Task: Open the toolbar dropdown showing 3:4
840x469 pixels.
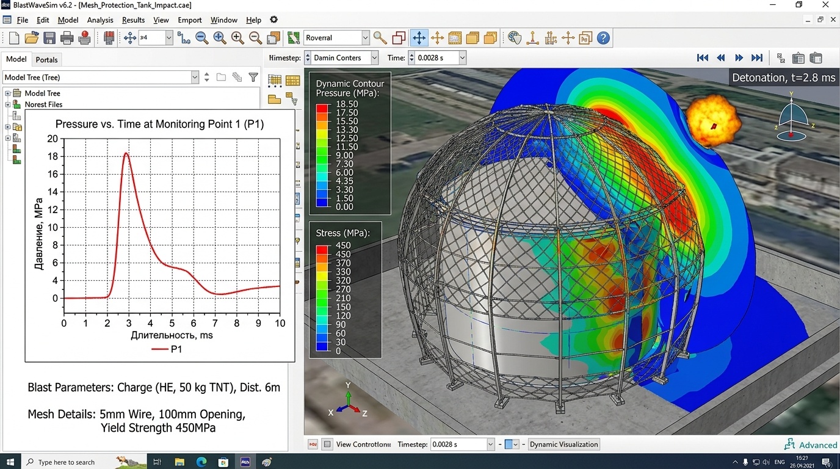Action: click(x=169, y=38)
